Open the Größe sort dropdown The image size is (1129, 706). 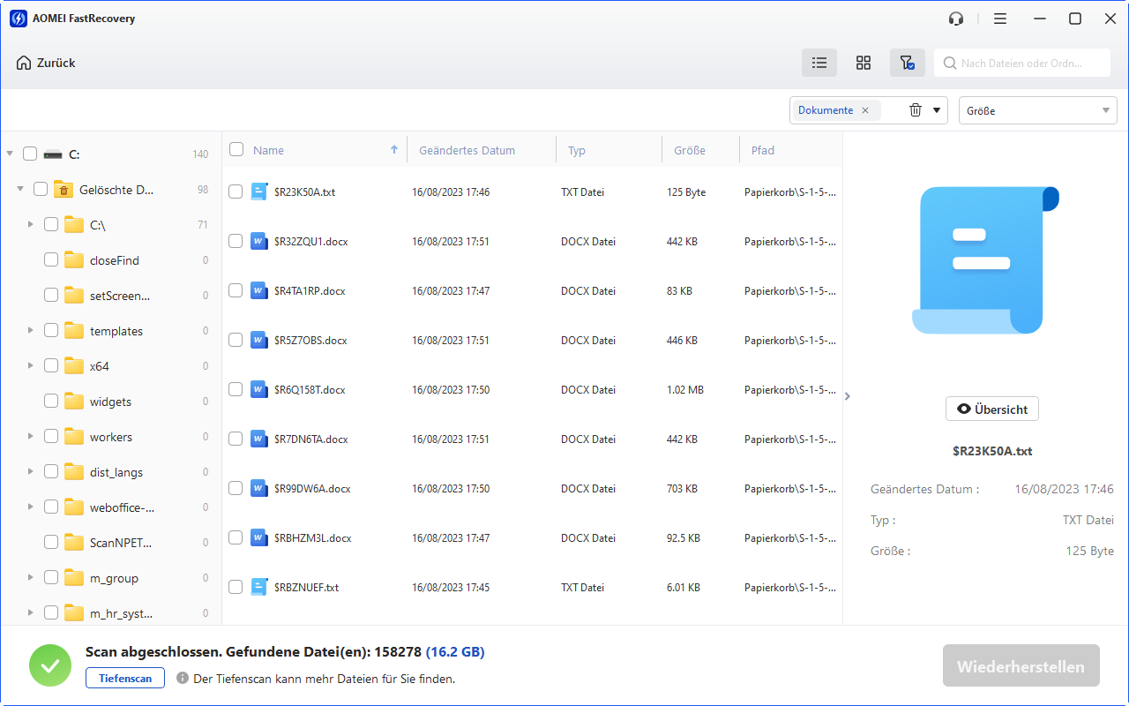click(x=1037, y=110)
